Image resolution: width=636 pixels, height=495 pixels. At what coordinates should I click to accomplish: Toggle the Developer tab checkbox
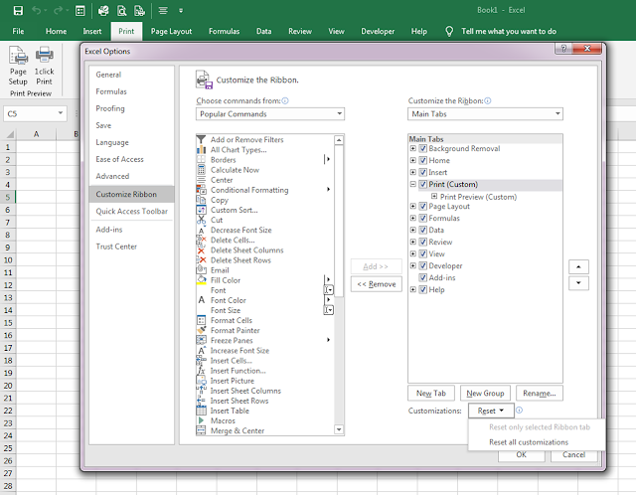[x=422, y=265]
